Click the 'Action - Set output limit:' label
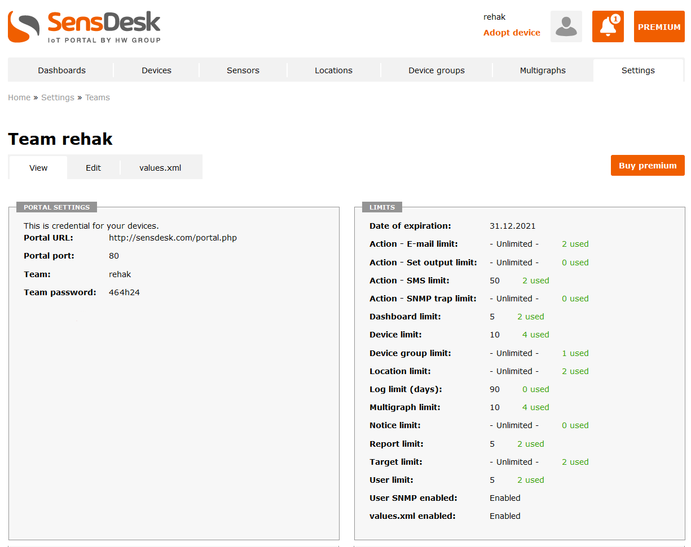The image size is (691, 547). pos(423,263)
